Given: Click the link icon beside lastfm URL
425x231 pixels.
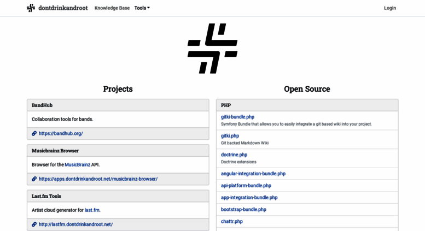Looking at the screenshot, I should pyautogui.click(x=34, y=224).
